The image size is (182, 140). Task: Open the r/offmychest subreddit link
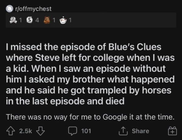point(26,9)
